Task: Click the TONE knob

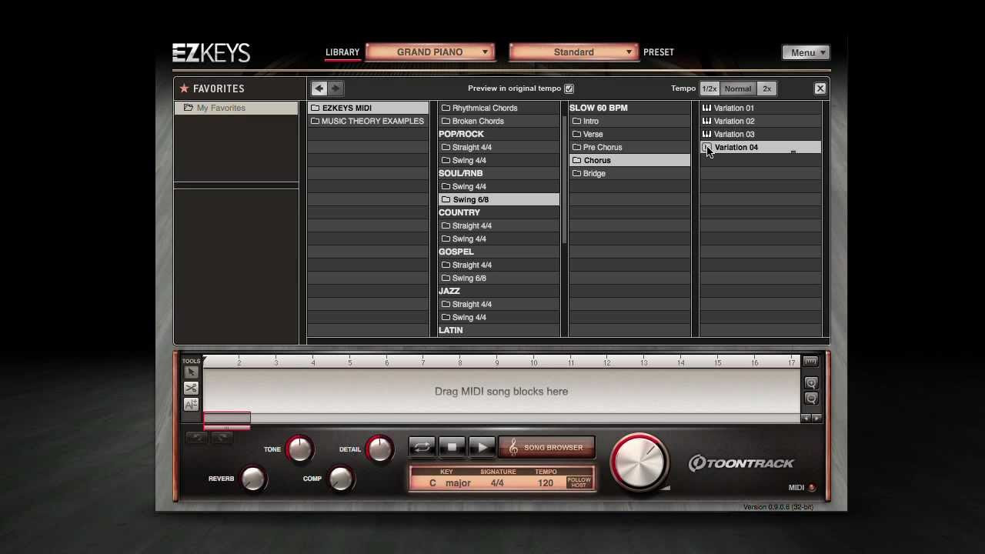Action: [x=299, y=449]
